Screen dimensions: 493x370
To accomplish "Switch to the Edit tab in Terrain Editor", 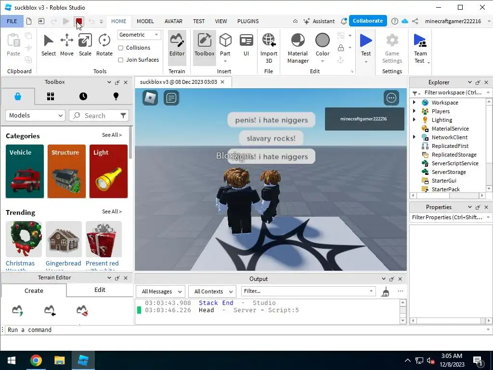I will click(x=100, y=290).
